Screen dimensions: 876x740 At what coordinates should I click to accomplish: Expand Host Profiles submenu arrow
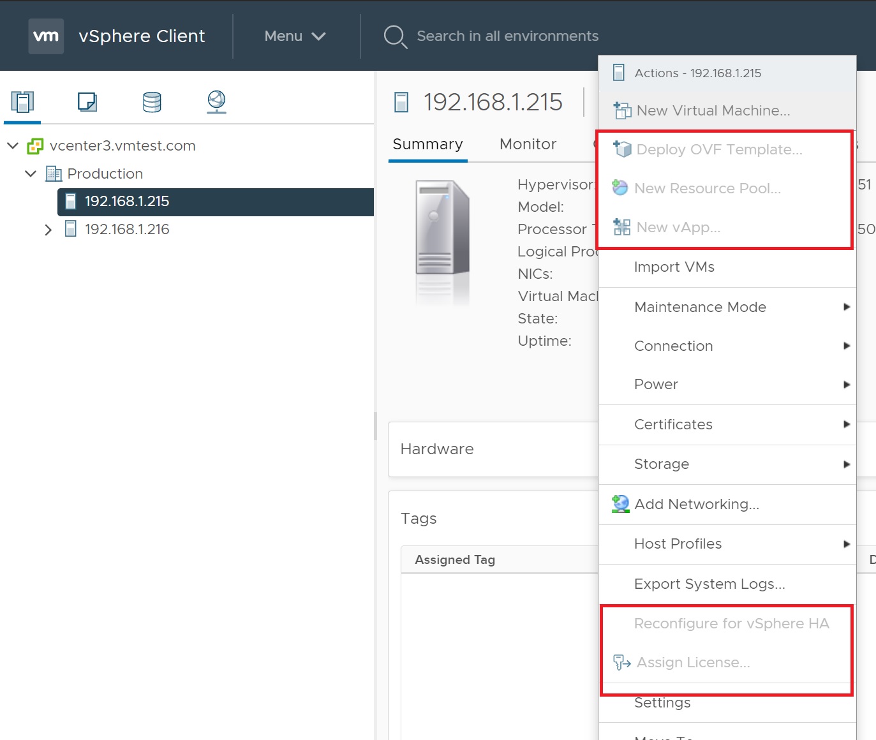[847, 544]
